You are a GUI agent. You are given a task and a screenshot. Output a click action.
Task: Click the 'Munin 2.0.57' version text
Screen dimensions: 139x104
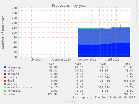point(69,101)
